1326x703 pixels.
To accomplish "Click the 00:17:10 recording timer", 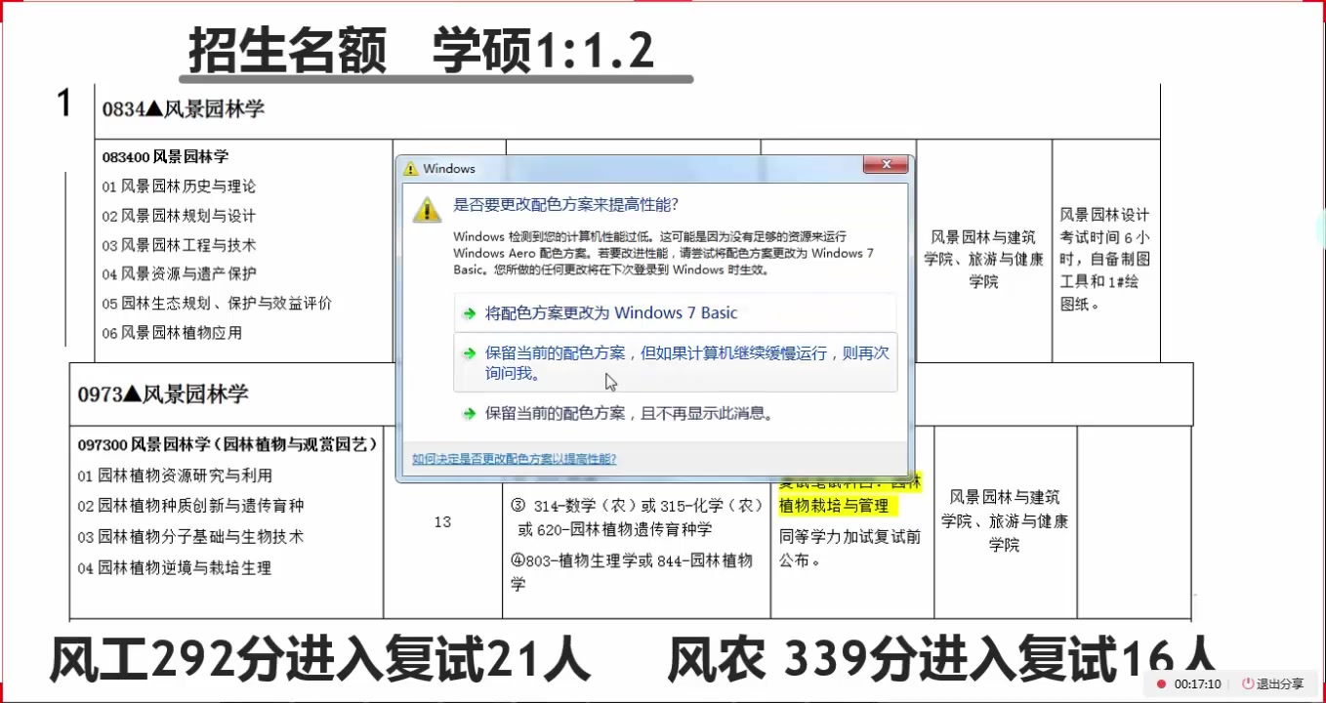I will (x=1197, y=684).
